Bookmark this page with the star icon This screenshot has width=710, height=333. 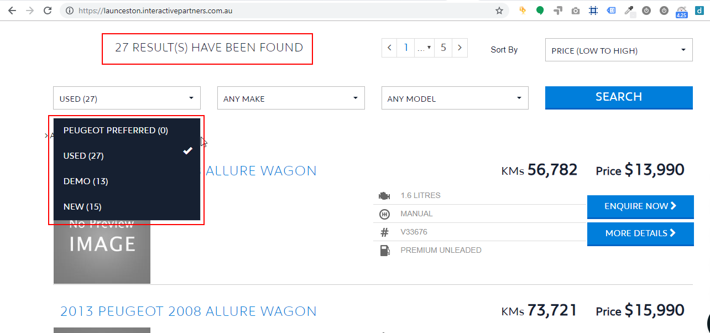(499, 11)
